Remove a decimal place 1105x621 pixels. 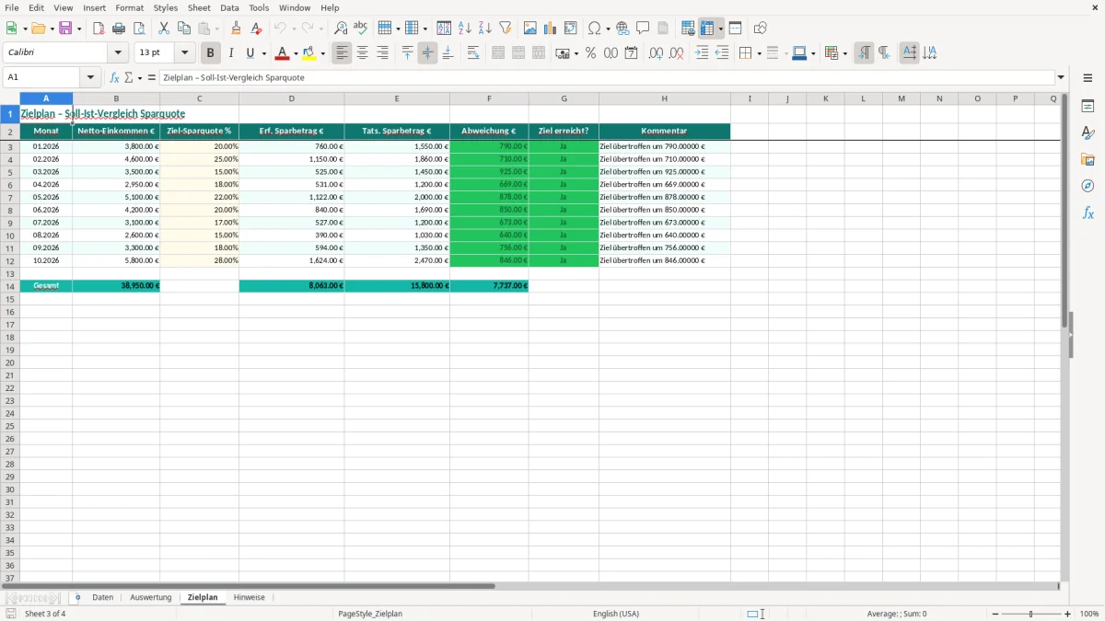pos(676,53)
